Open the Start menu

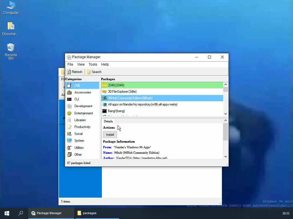coord(7,213)
